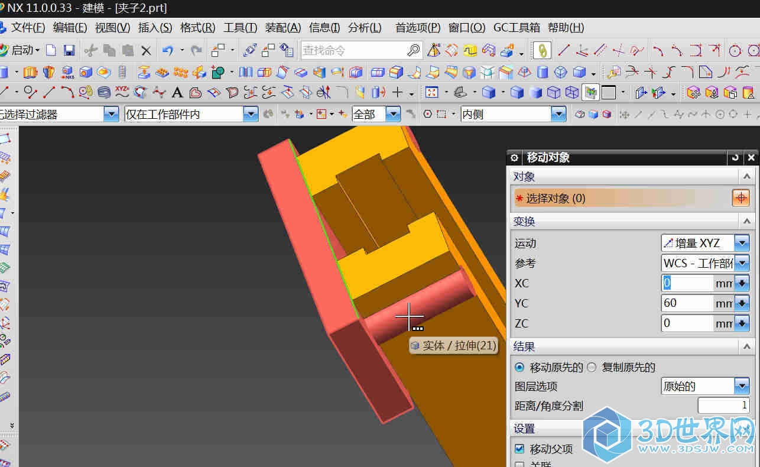Select the 移动原先的 radio button

[519, 367]
